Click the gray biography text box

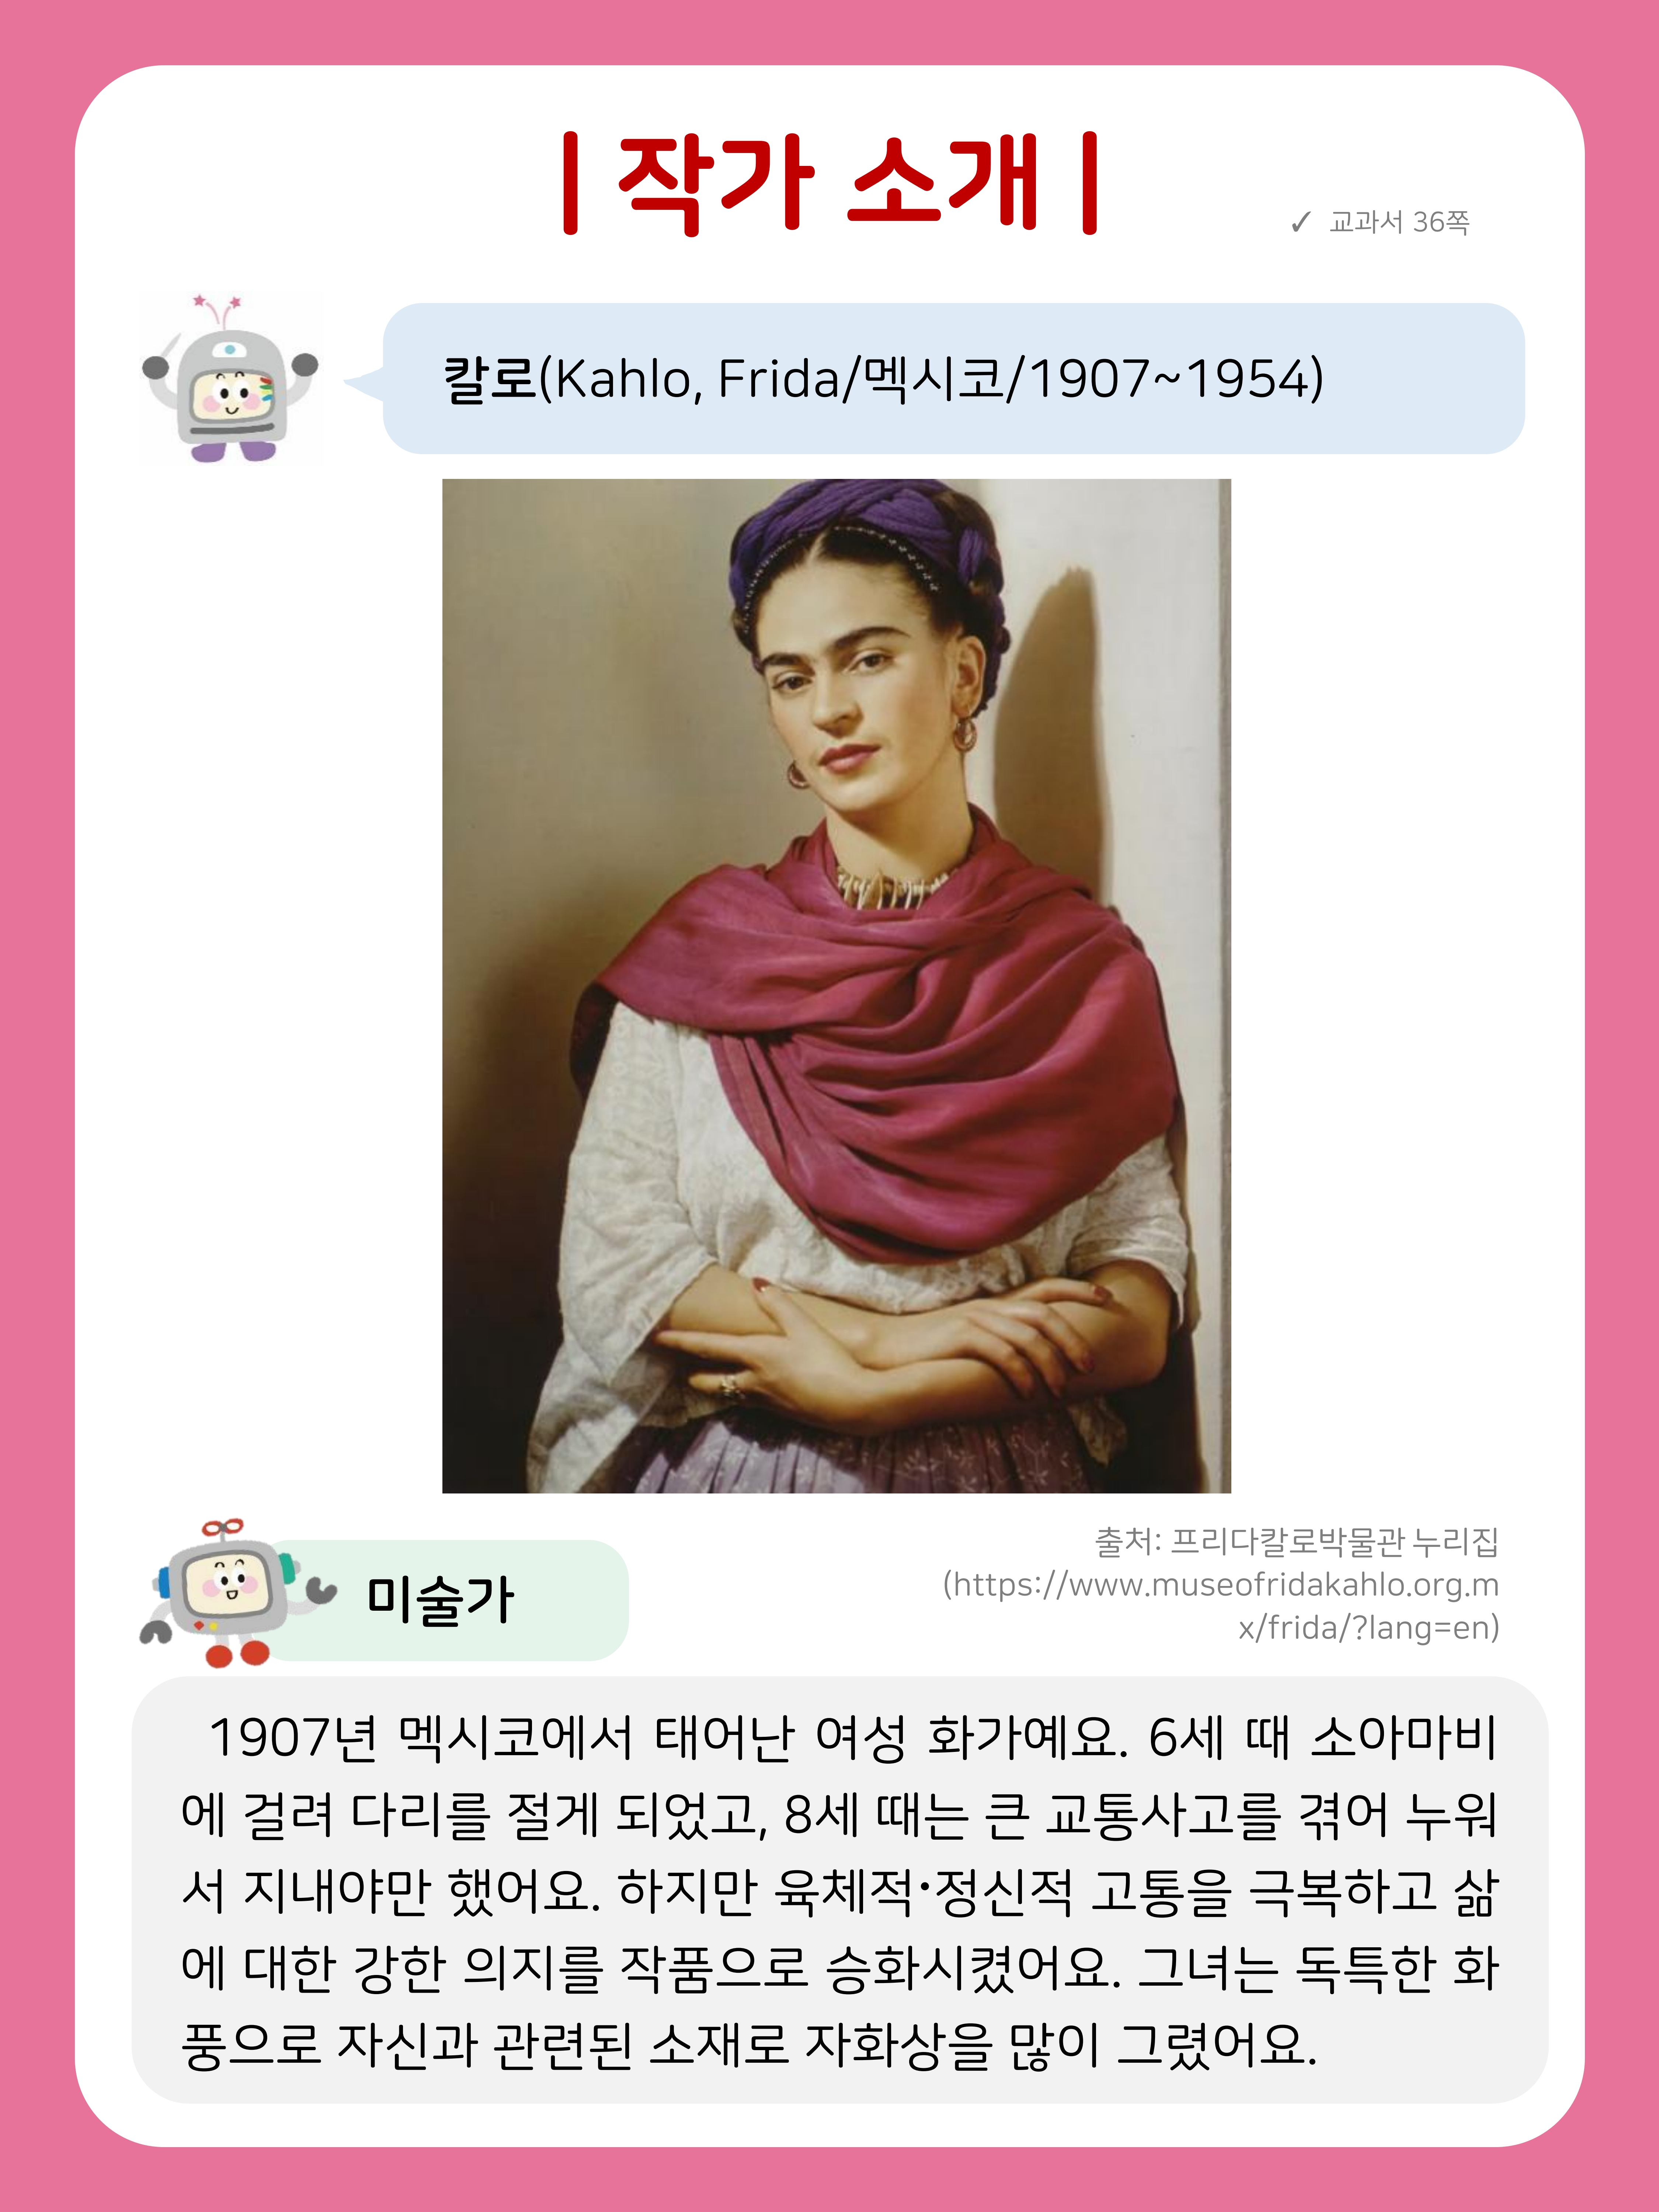coord(839,1890)
